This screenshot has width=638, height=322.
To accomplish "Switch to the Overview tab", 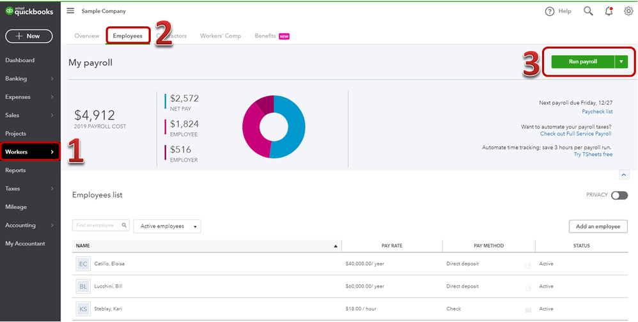I will coord(87,36).
